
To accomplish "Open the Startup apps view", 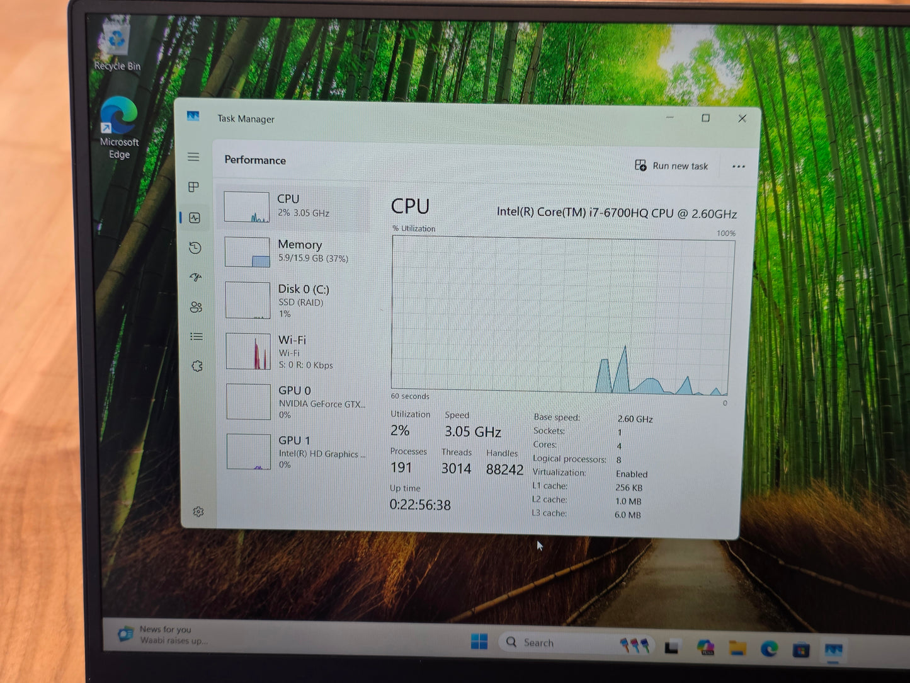I will click(x=196, y=277).
